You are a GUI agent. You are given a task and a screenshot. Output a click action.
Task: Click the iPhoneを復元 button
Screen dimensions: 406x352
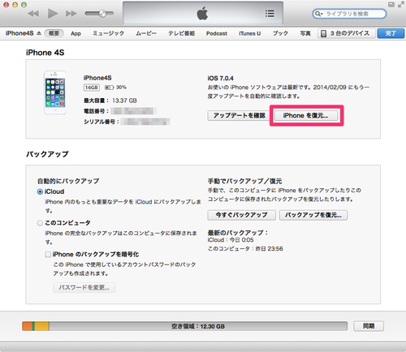tap(306, 115)
